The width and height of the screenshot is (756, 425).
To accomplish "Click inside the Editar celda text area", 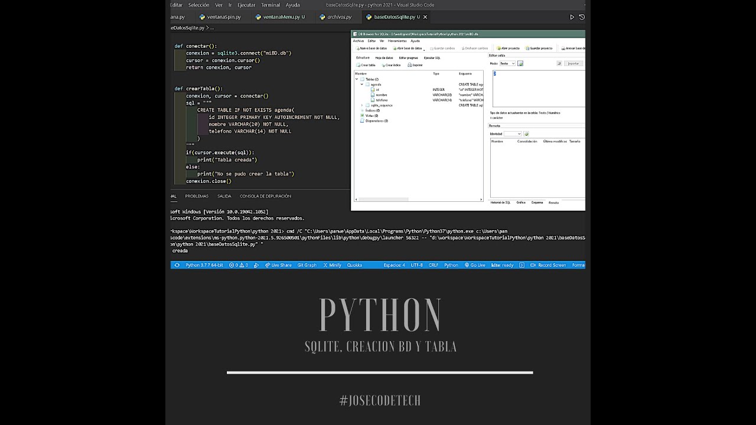I will [538, 88].
